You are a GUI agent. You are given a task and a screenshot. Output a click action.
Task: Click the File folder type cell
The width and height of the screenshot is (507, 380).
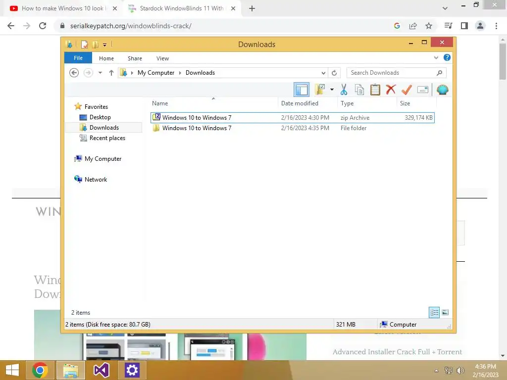354,128
